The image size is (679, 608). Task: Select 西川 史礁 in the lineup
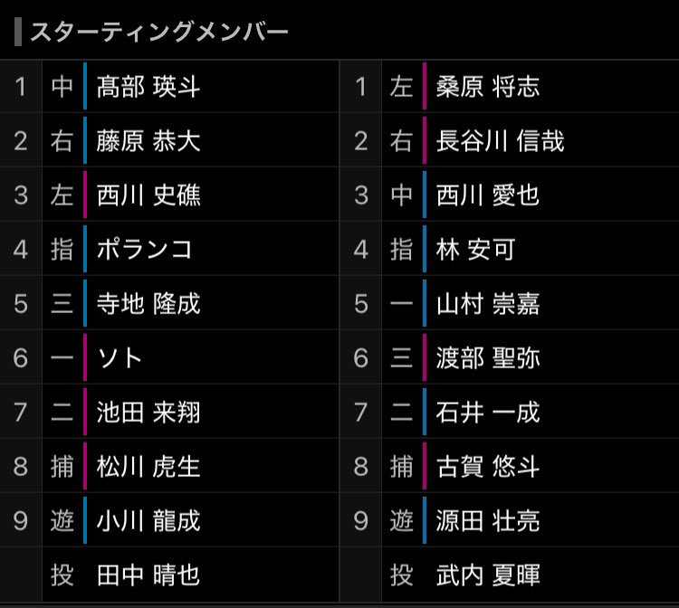148,195
